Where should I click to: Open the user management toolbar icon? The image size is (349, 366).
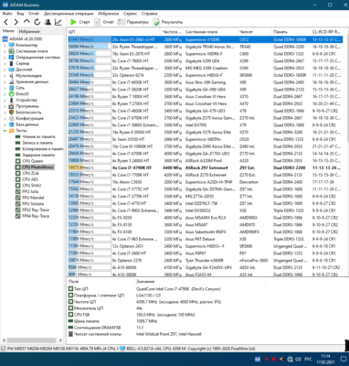tap(48, 22)
